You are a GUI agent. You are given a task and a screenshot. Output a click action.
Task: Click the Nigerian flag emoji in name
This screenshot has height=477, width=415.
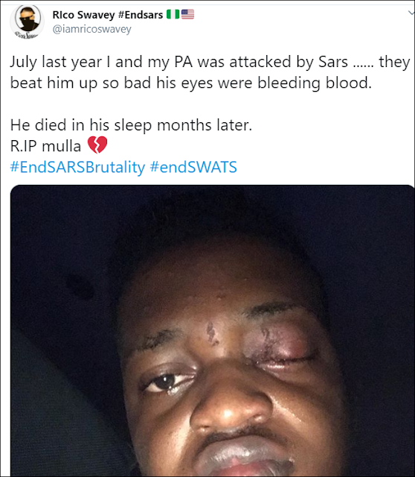(x=173, y=14)
